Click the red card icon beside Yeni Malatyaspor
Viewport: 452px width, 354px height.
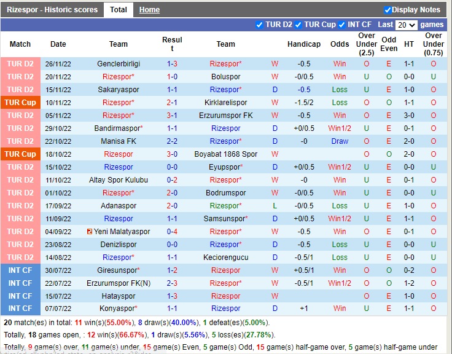[x=90, y=232]
